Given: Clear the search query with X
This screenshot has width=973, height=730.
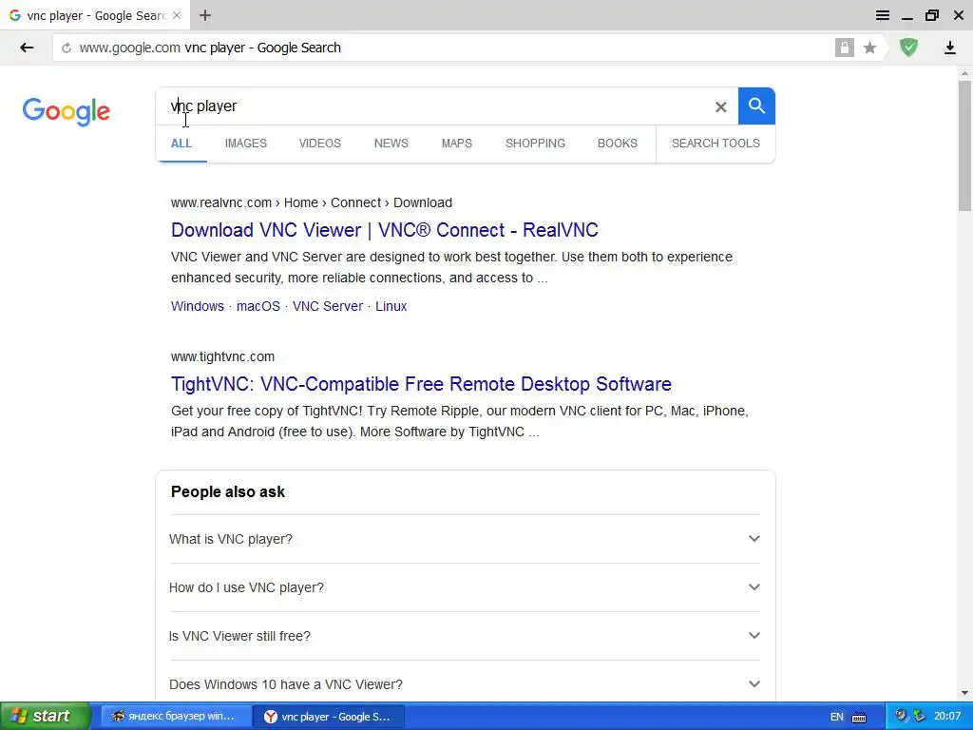Looking at the screenshot, I should [x=720, y=106].
